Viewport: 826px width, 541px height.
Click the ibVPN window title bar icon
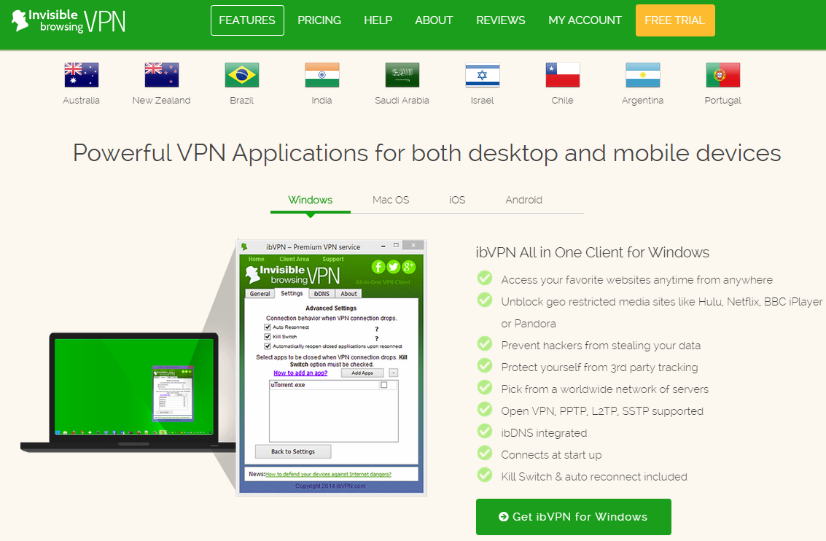pos(244,246)
